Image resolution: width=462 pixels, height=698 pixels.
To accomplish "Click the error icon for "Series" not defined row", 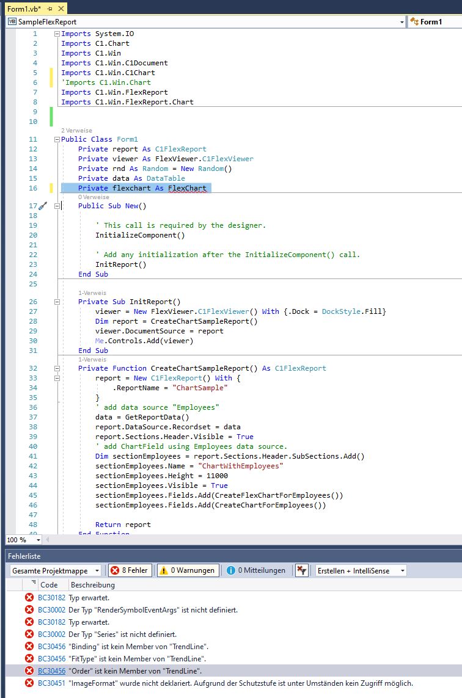I will pos(29,634).
